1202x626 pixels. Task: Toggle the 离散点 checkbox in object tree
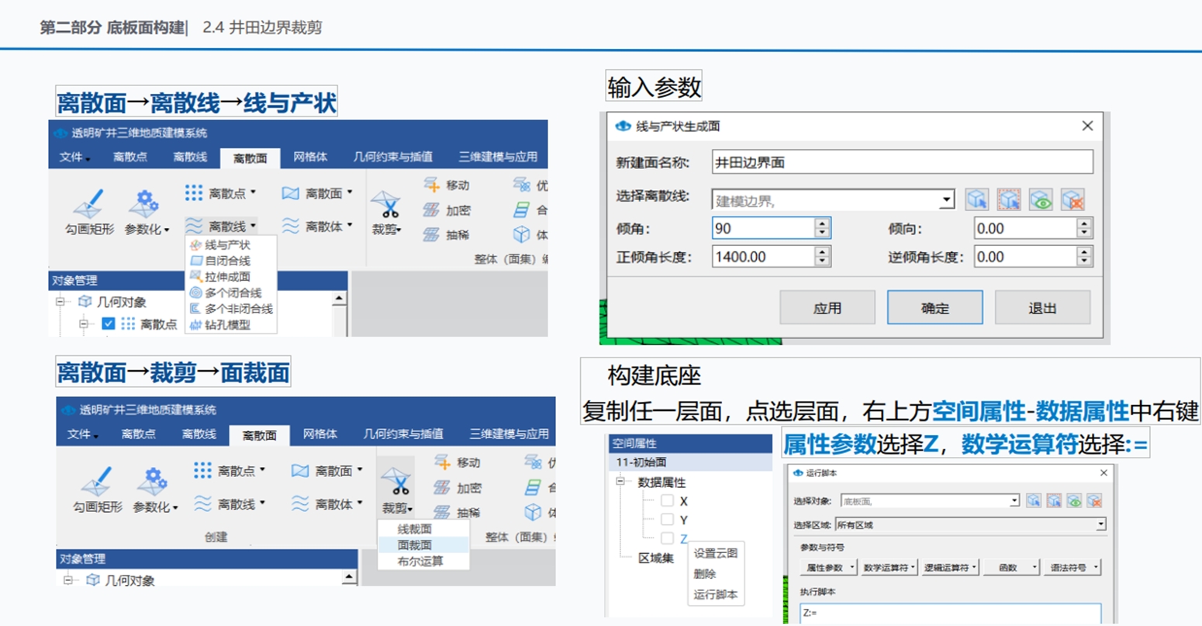(109, 323)
